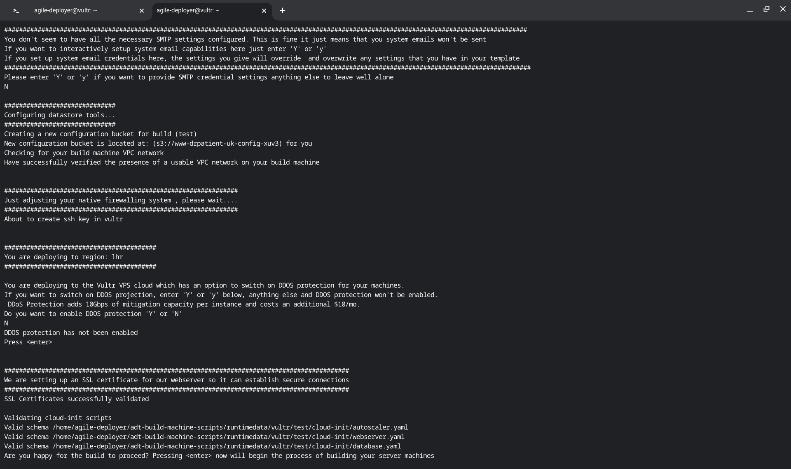The width and height of the screenshot is (791, 469).
Task: Click the 'Press <enter>' prompt text
Action: [28, 342]
